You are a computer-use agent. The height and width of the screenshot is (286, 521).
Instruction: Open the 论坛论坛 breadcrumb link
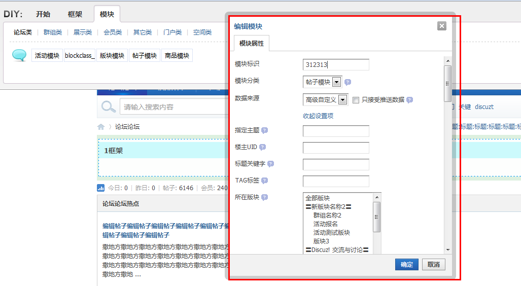click(127, 127)
